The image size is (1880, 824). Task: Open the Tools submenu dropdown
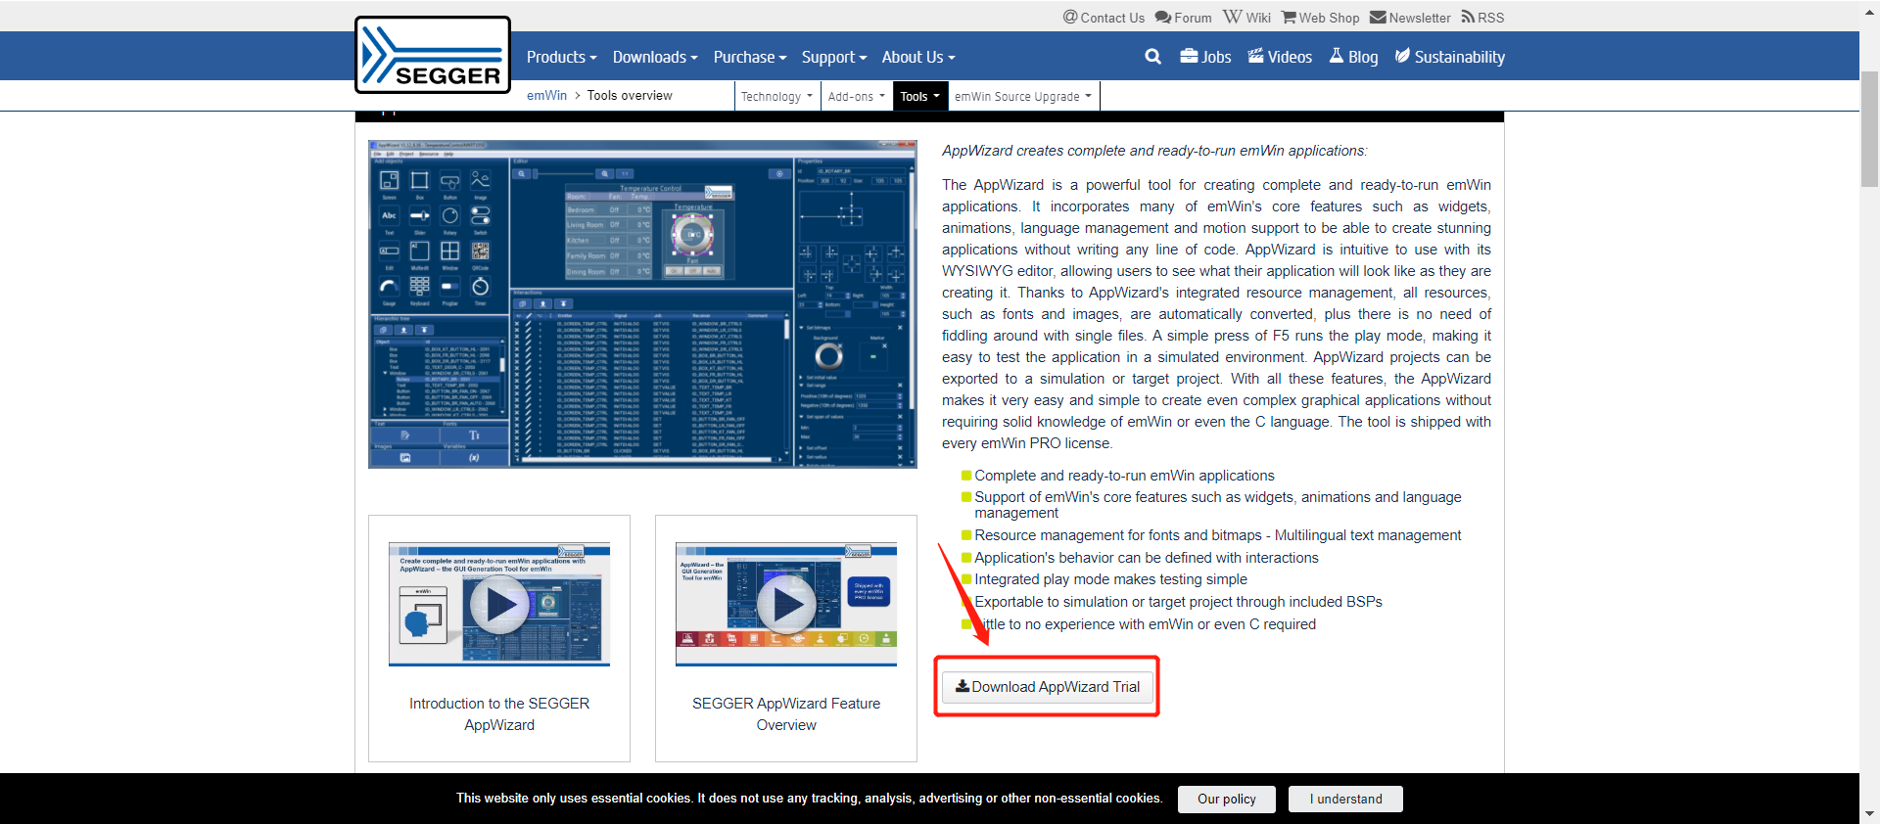(x=919, y=96)
